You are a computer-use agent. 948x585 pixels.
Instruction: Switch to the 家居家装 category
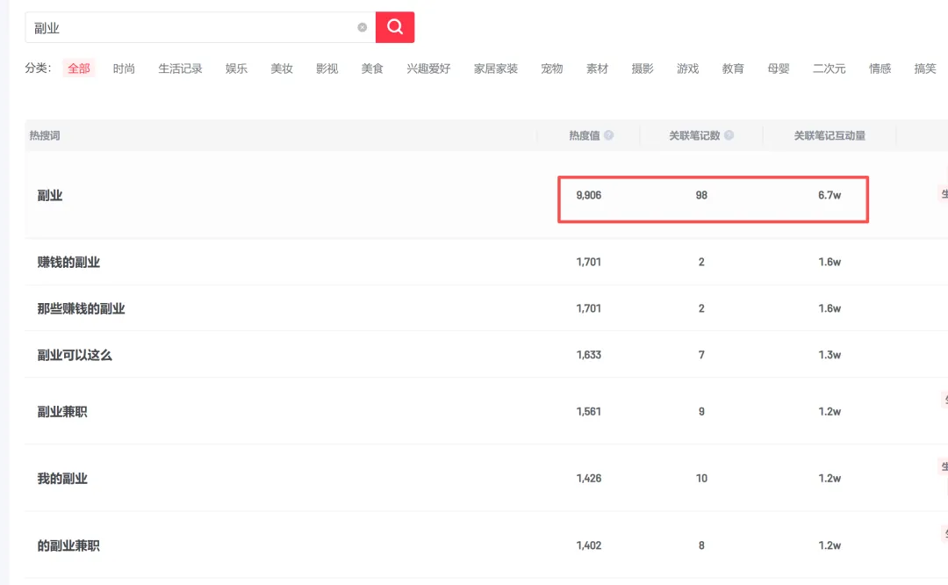coord(496,69)
